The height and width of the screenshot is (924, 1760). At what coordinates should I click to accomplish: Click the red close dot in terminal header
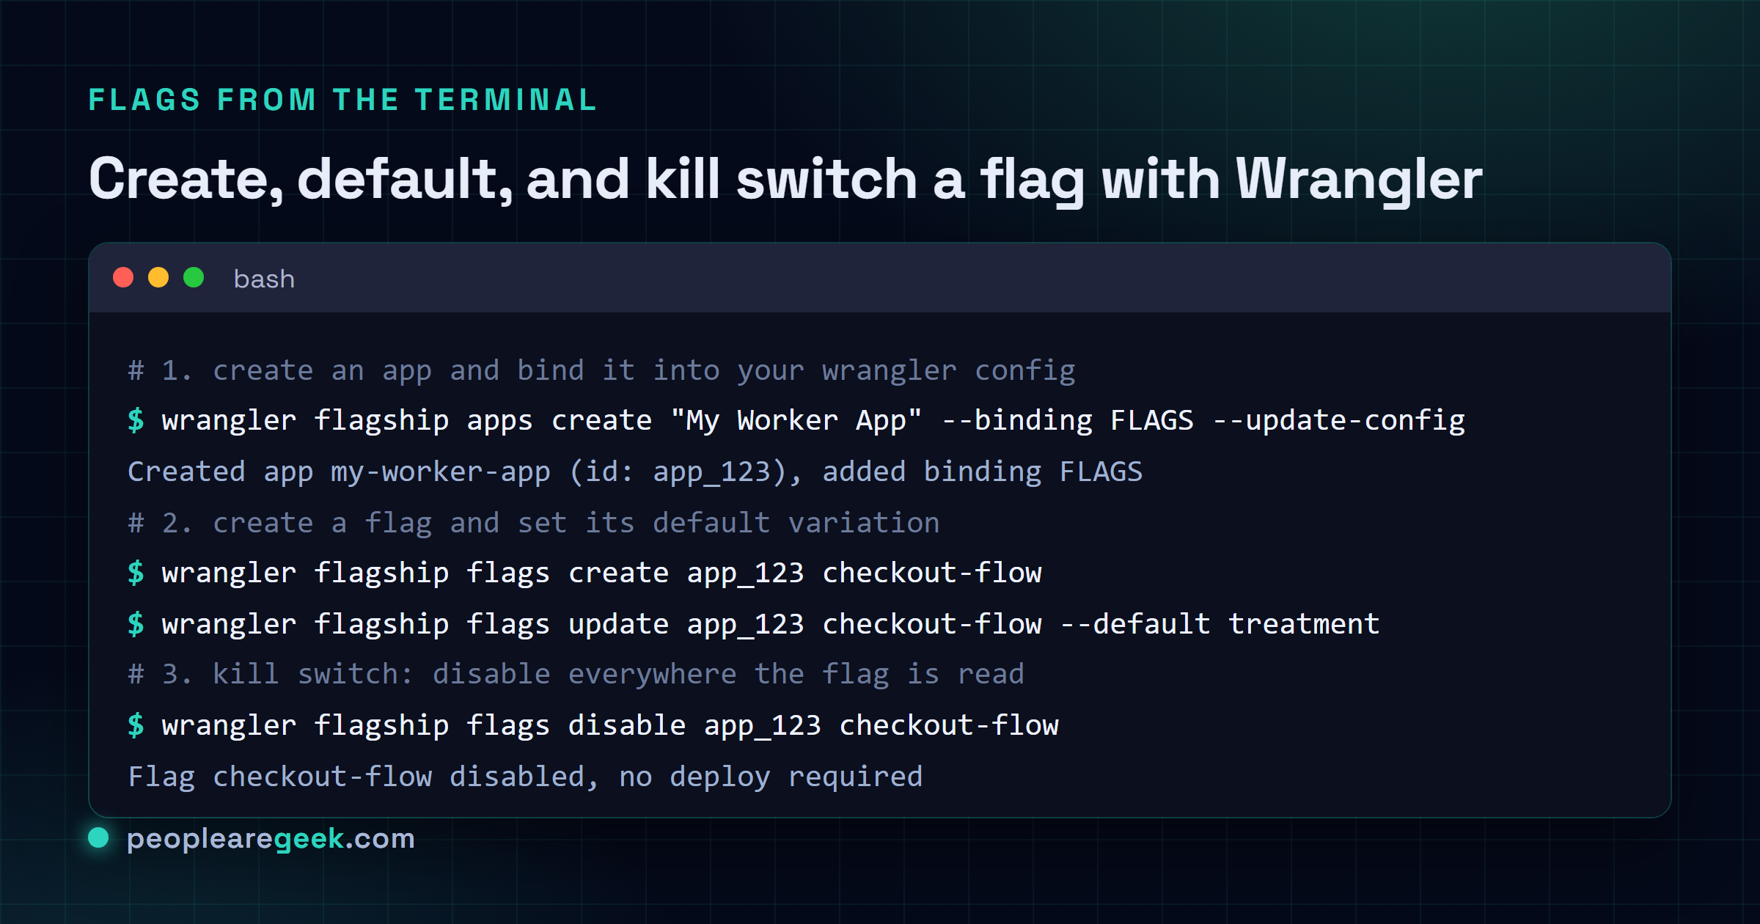(123, 278)
